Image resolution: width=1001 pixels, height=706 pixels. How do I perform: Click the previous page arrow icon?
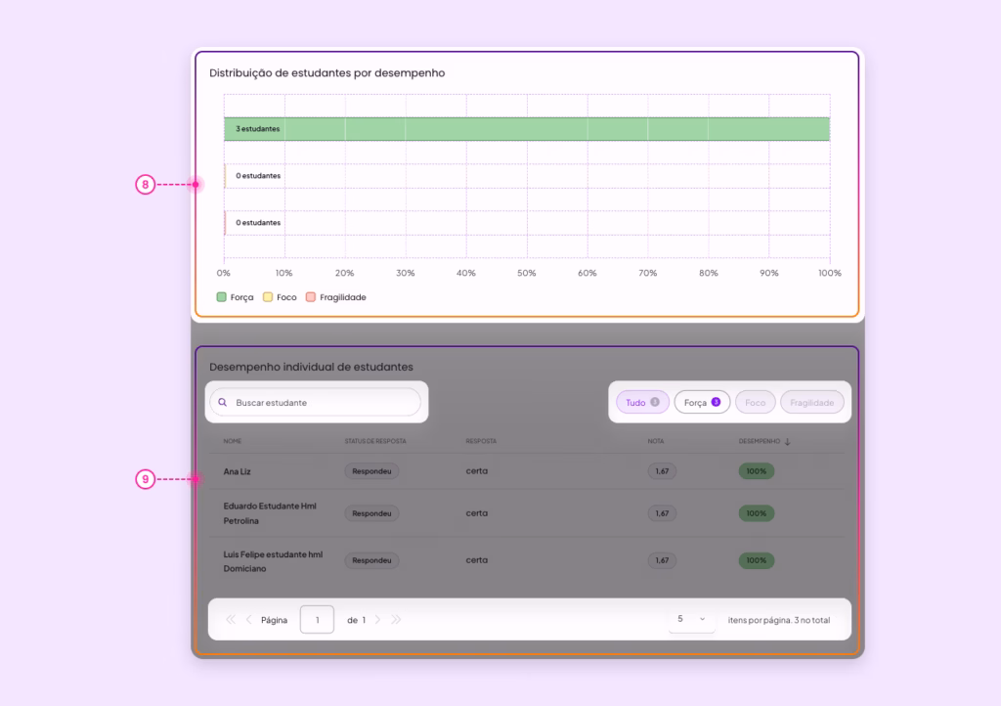pos(249,620)
